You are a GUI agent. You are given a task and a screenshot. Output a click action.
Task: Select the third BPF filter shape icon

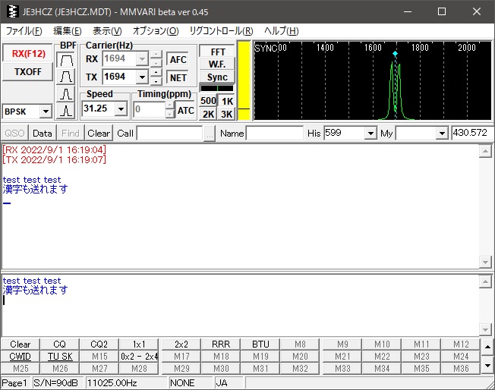67,94
